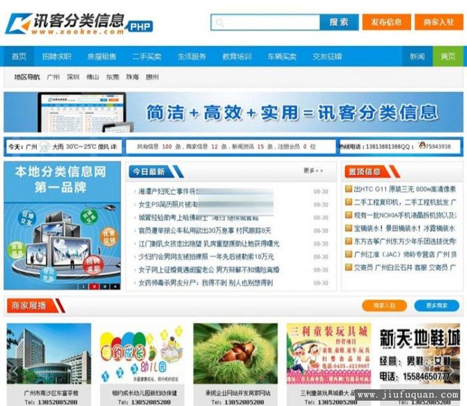This screenshot has height=406, width=467.
Task: Click the 详 weather detail link
Action: click(114, 147)
